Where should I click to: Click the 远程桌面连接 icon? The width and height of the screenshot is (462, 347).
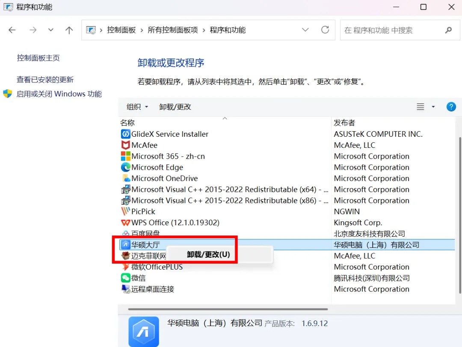point(126,289)
